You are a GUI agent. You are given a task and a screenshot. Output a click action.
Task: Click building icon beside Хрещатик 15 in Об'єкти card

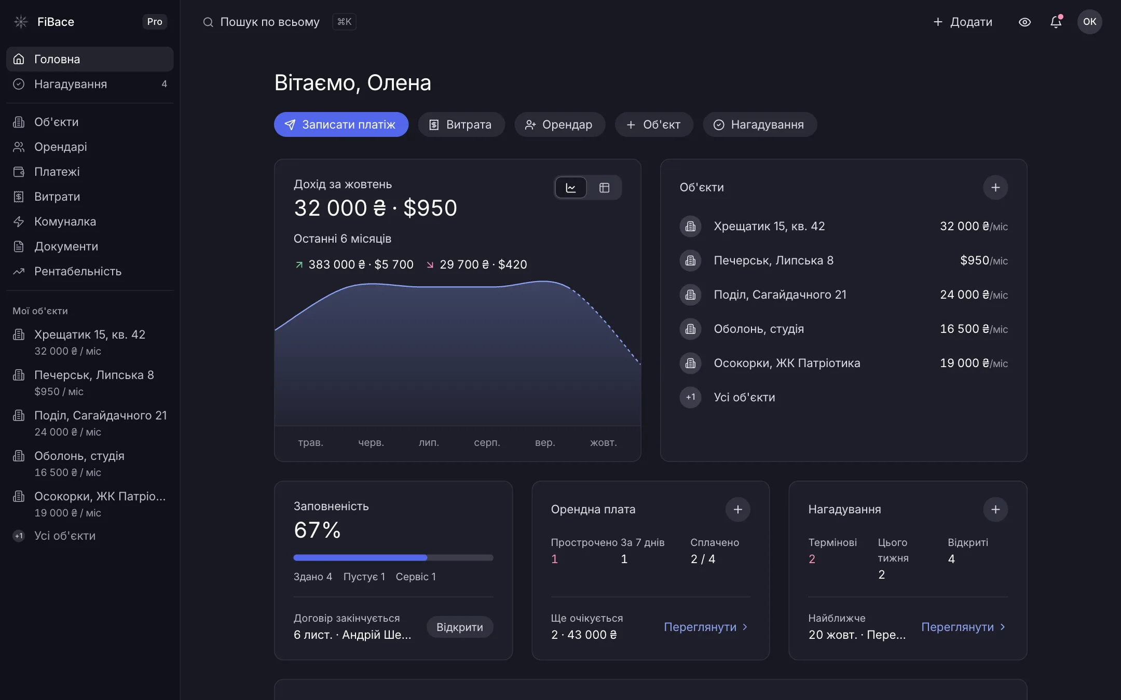690,227
